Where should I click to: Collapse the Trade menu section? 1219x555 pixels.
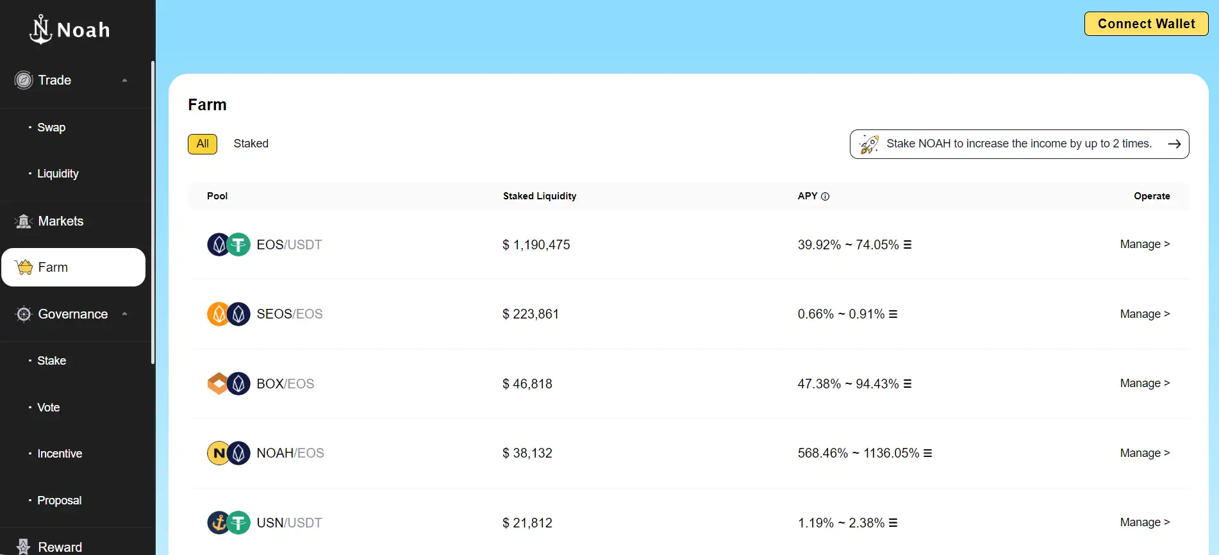tap(124, 81)
